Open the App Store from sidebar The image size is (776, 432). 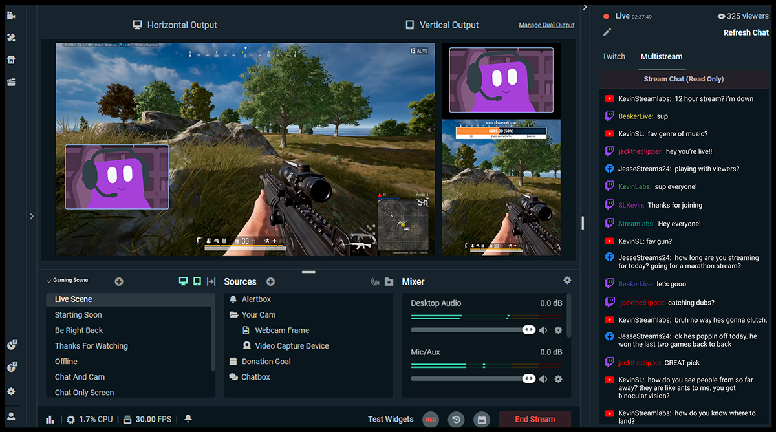(x=11, y=59)
